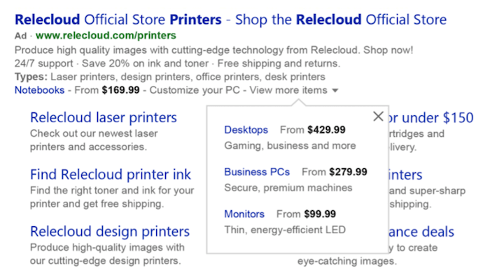Open the Monitors link in popup

(244, 214)
